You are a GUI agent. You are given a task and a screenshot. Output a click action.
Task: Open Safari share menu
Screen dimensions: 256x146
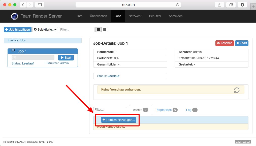pos(219,5)
